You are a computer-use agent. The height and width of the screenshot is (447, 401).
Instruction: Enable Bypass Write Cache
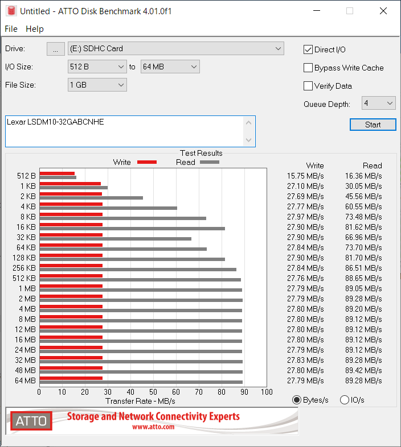coord(308,68)
